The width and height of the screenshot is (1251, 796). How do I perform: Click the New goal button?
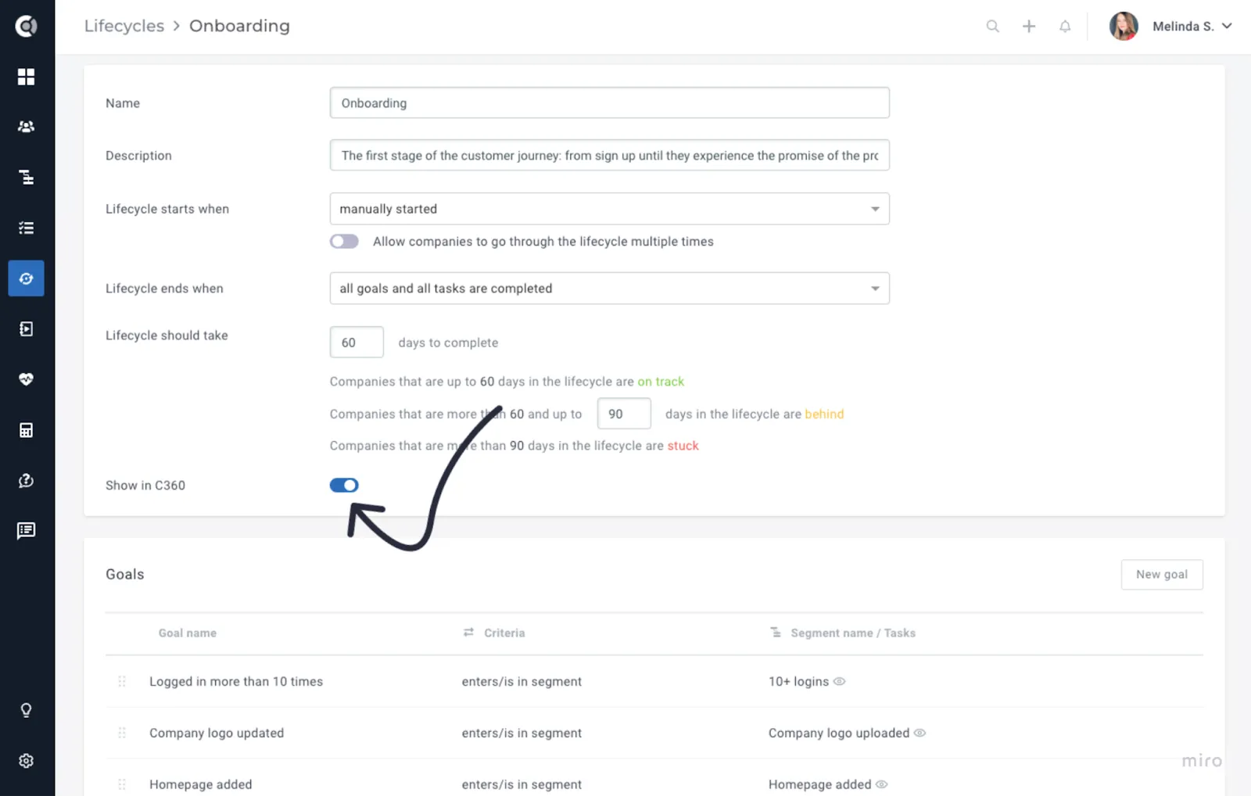(1161, 574)
